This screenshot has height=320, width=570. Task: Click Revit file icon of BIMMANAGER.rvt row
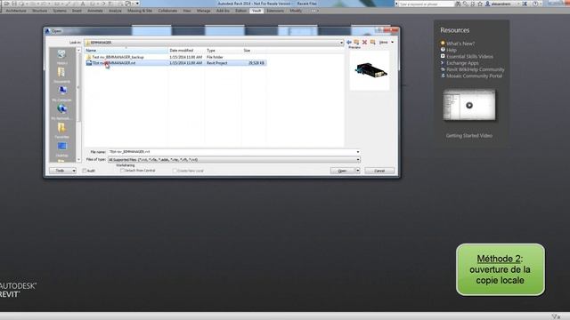tap(89, 63)
